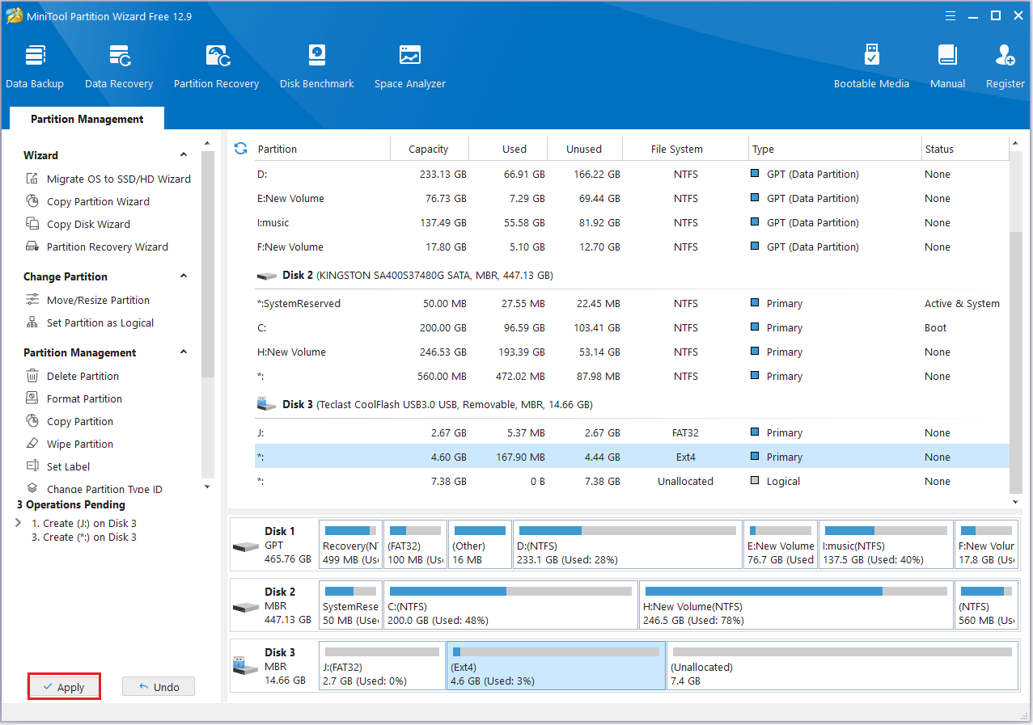
Task: Create Bootable Media
Action: (x=871, y=67)
